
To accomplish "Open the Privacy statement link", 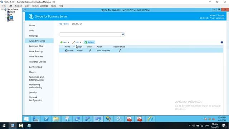I will [x=217, y=18].
